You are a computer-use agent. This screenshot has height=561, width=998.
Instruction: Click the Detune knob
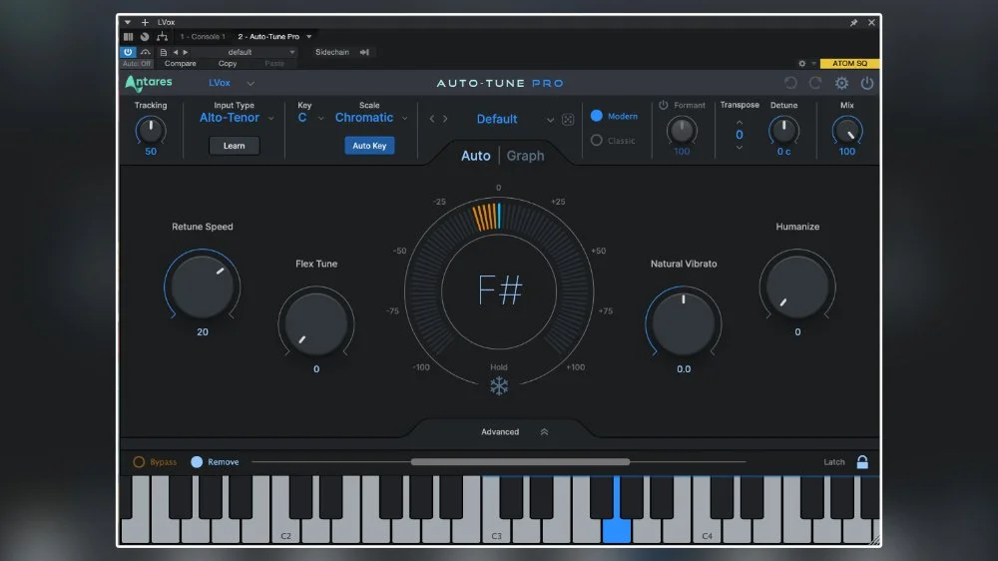click(783, 131)
